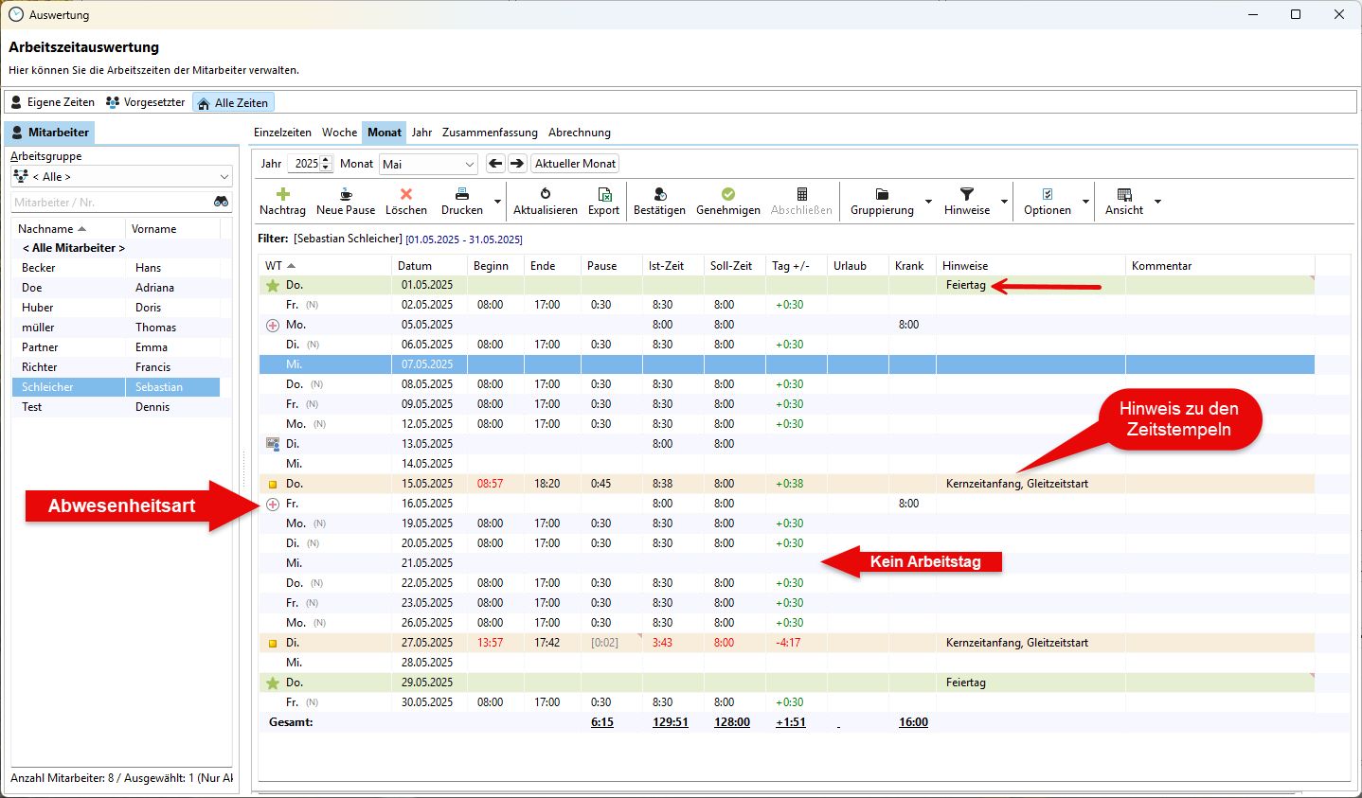Select the Vorgesetzter view

145,102
